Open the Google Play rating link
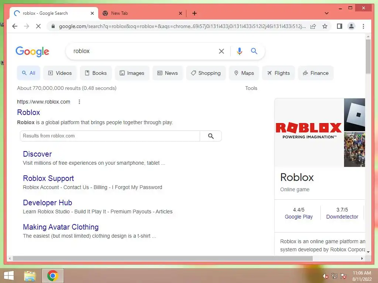The height and width of the screenshot is (283, 378). (299, 217)
